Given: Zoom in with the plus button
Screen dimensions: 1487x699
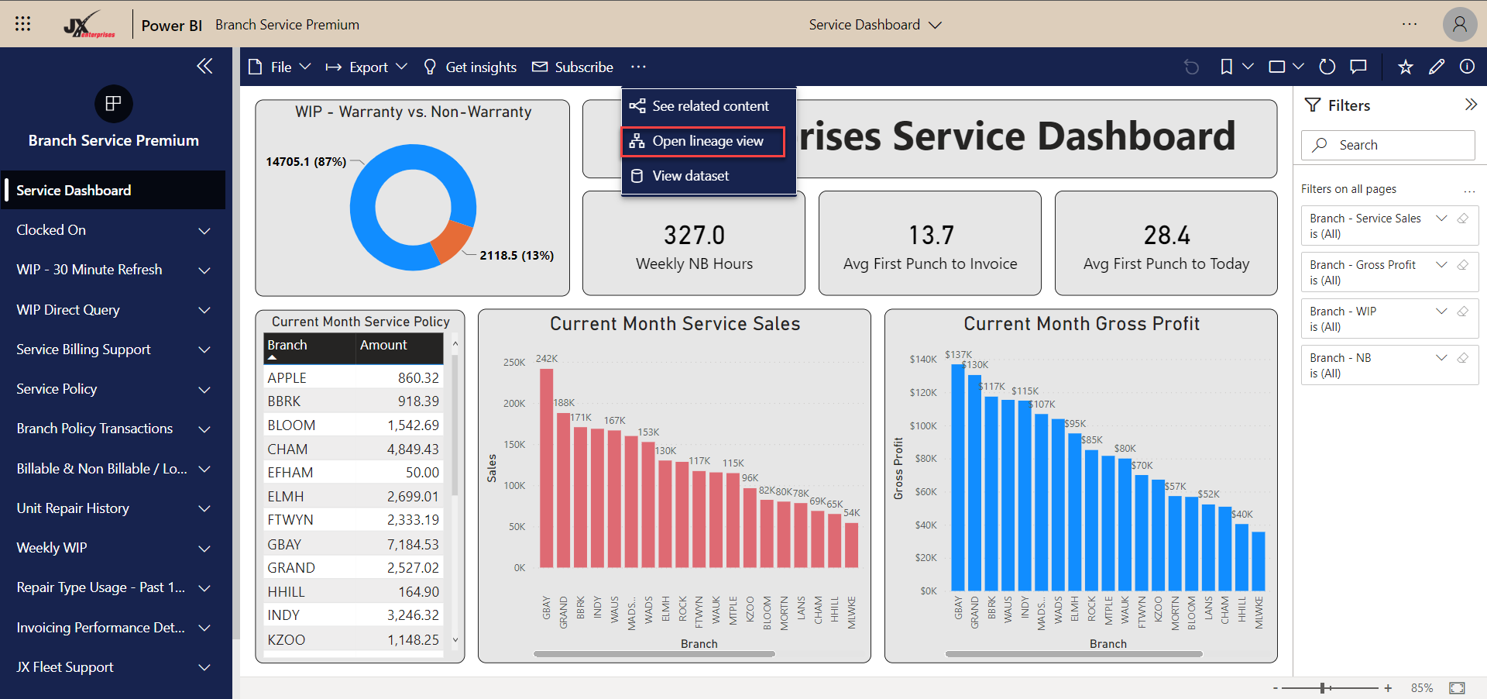Looking at the screenshot, I should [1388, 688].
